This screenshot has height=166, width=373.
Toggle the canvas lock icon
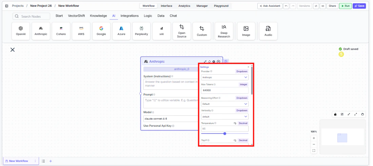pyautogui.click(x=335, y=115)
